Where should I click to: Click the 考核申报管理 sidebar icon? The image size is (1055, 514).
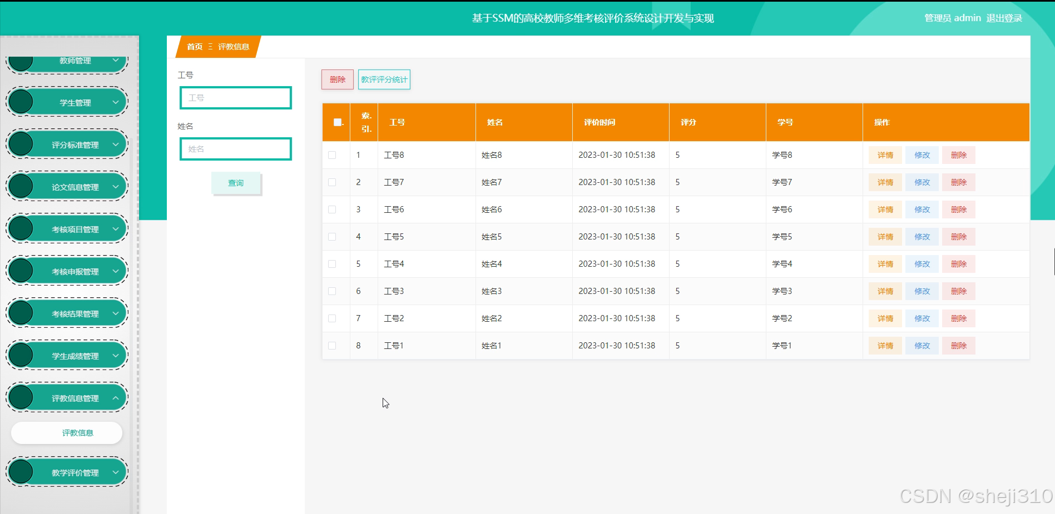point(21,270)
